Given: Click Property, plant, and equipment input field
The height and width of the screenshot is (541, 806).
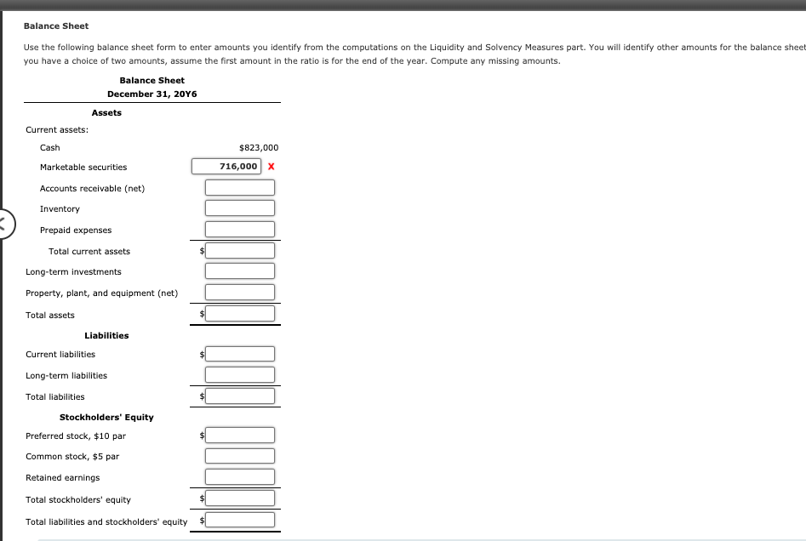Looking at the screenshot, I should point(240,293).
